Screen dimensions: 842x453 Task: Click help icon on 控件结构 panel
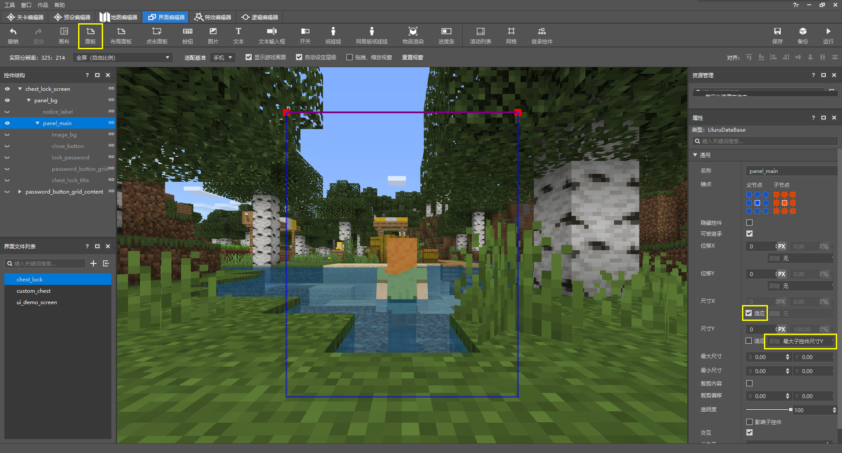pyautogui.click(x=87, y=75)
